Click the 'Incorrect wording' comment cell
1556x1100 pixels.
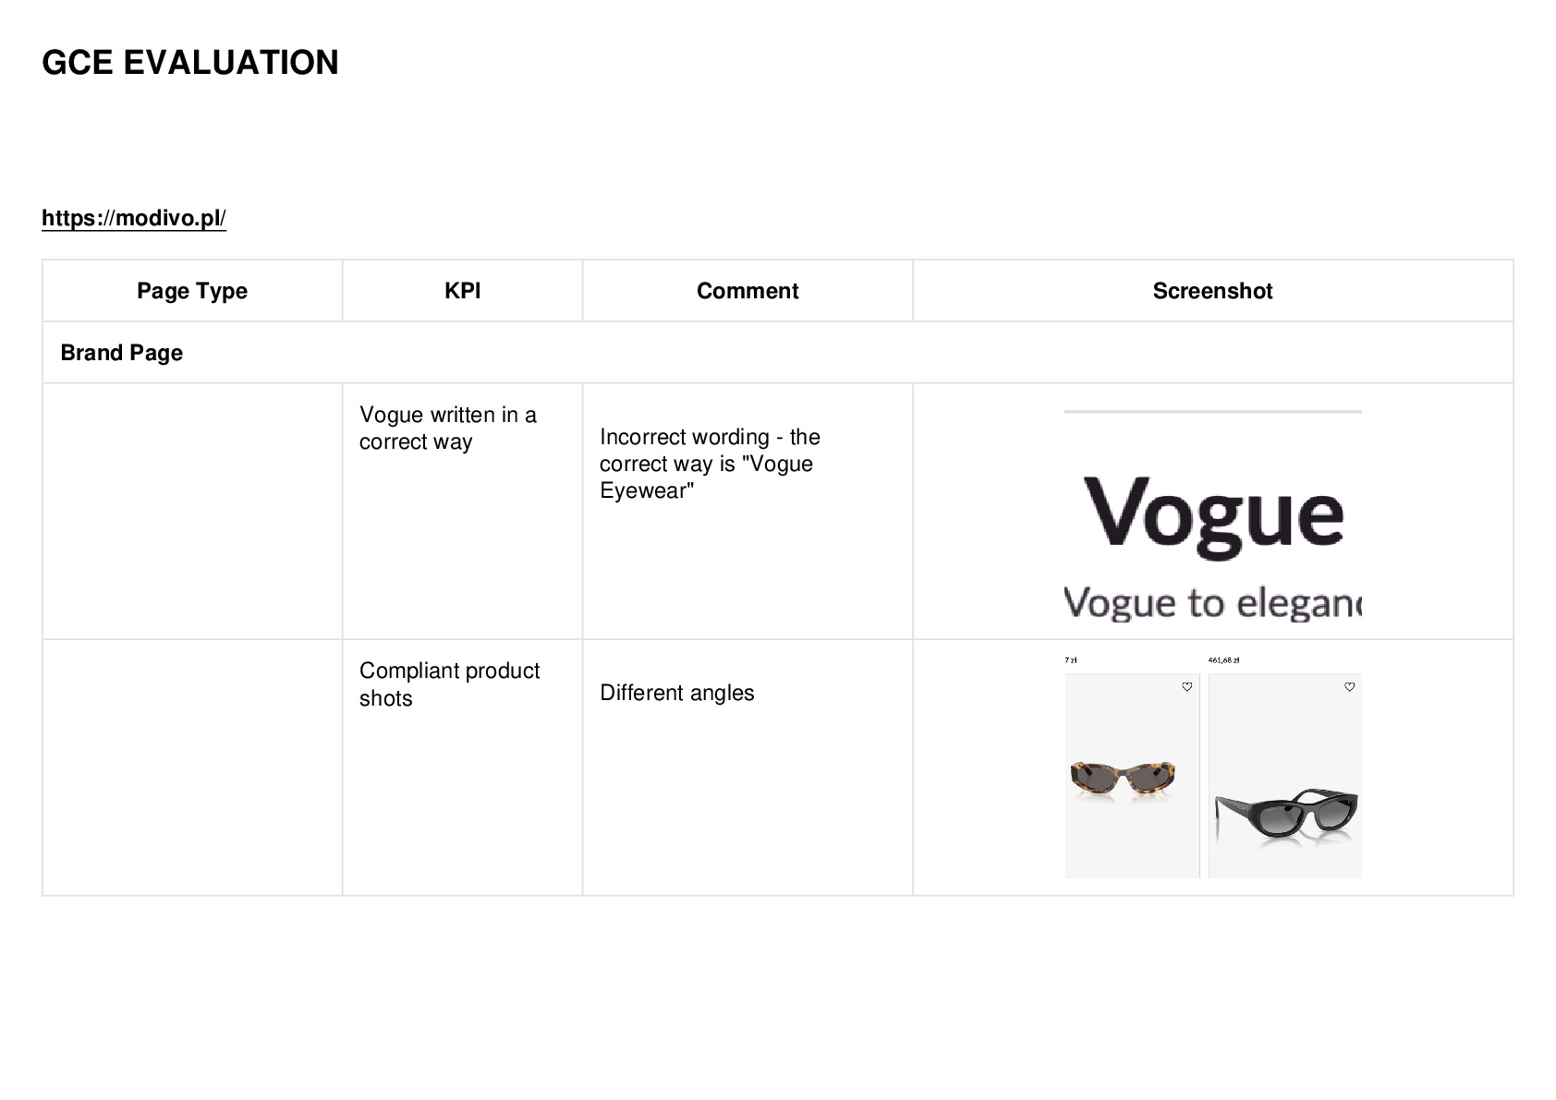(x=748, y=511)
